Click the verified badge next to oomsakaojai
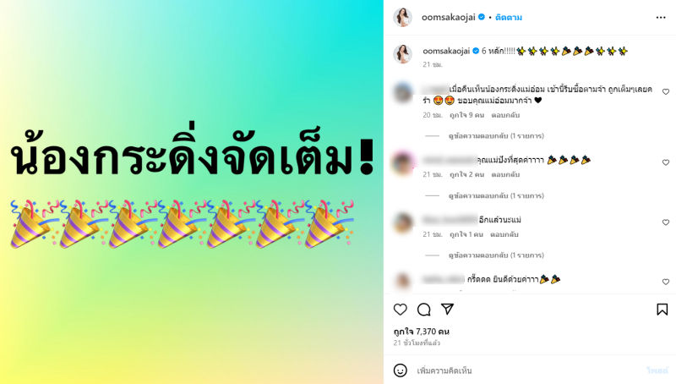This screenshot has height=384, width=676. pos(482,17)
